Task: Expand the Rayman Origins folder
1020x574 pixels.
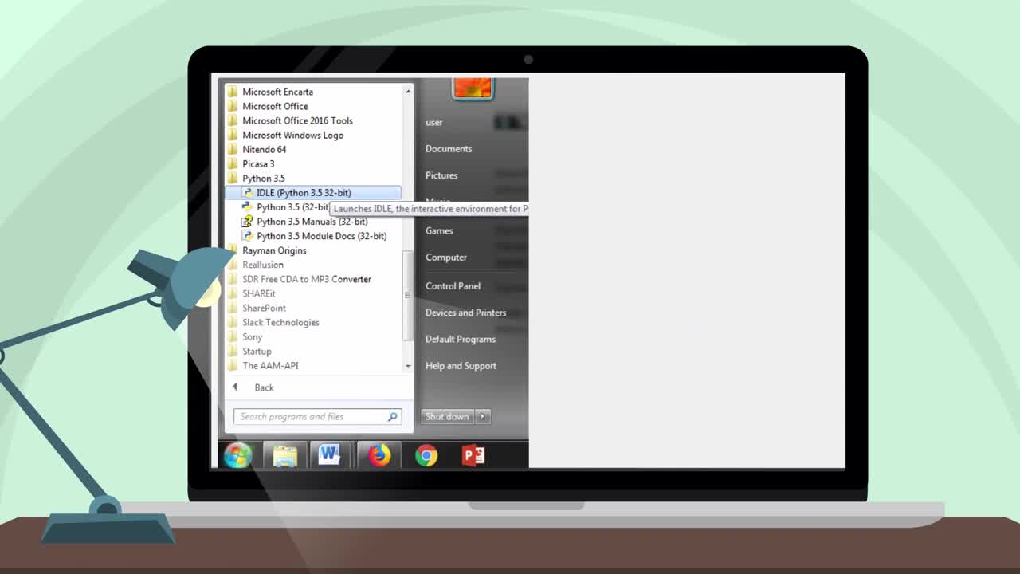Action: tap(274, 250)
